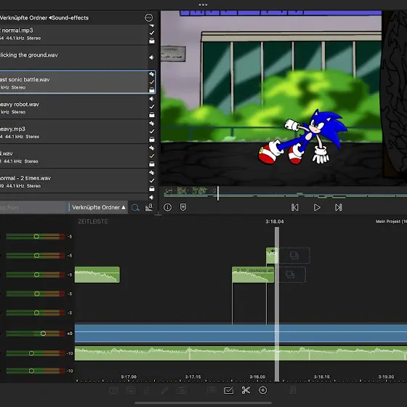Screen dimensions: 407x407
Task: Click the 3:17.00 ruler mark
Action: pyautogui.click(x=129, y=376)
